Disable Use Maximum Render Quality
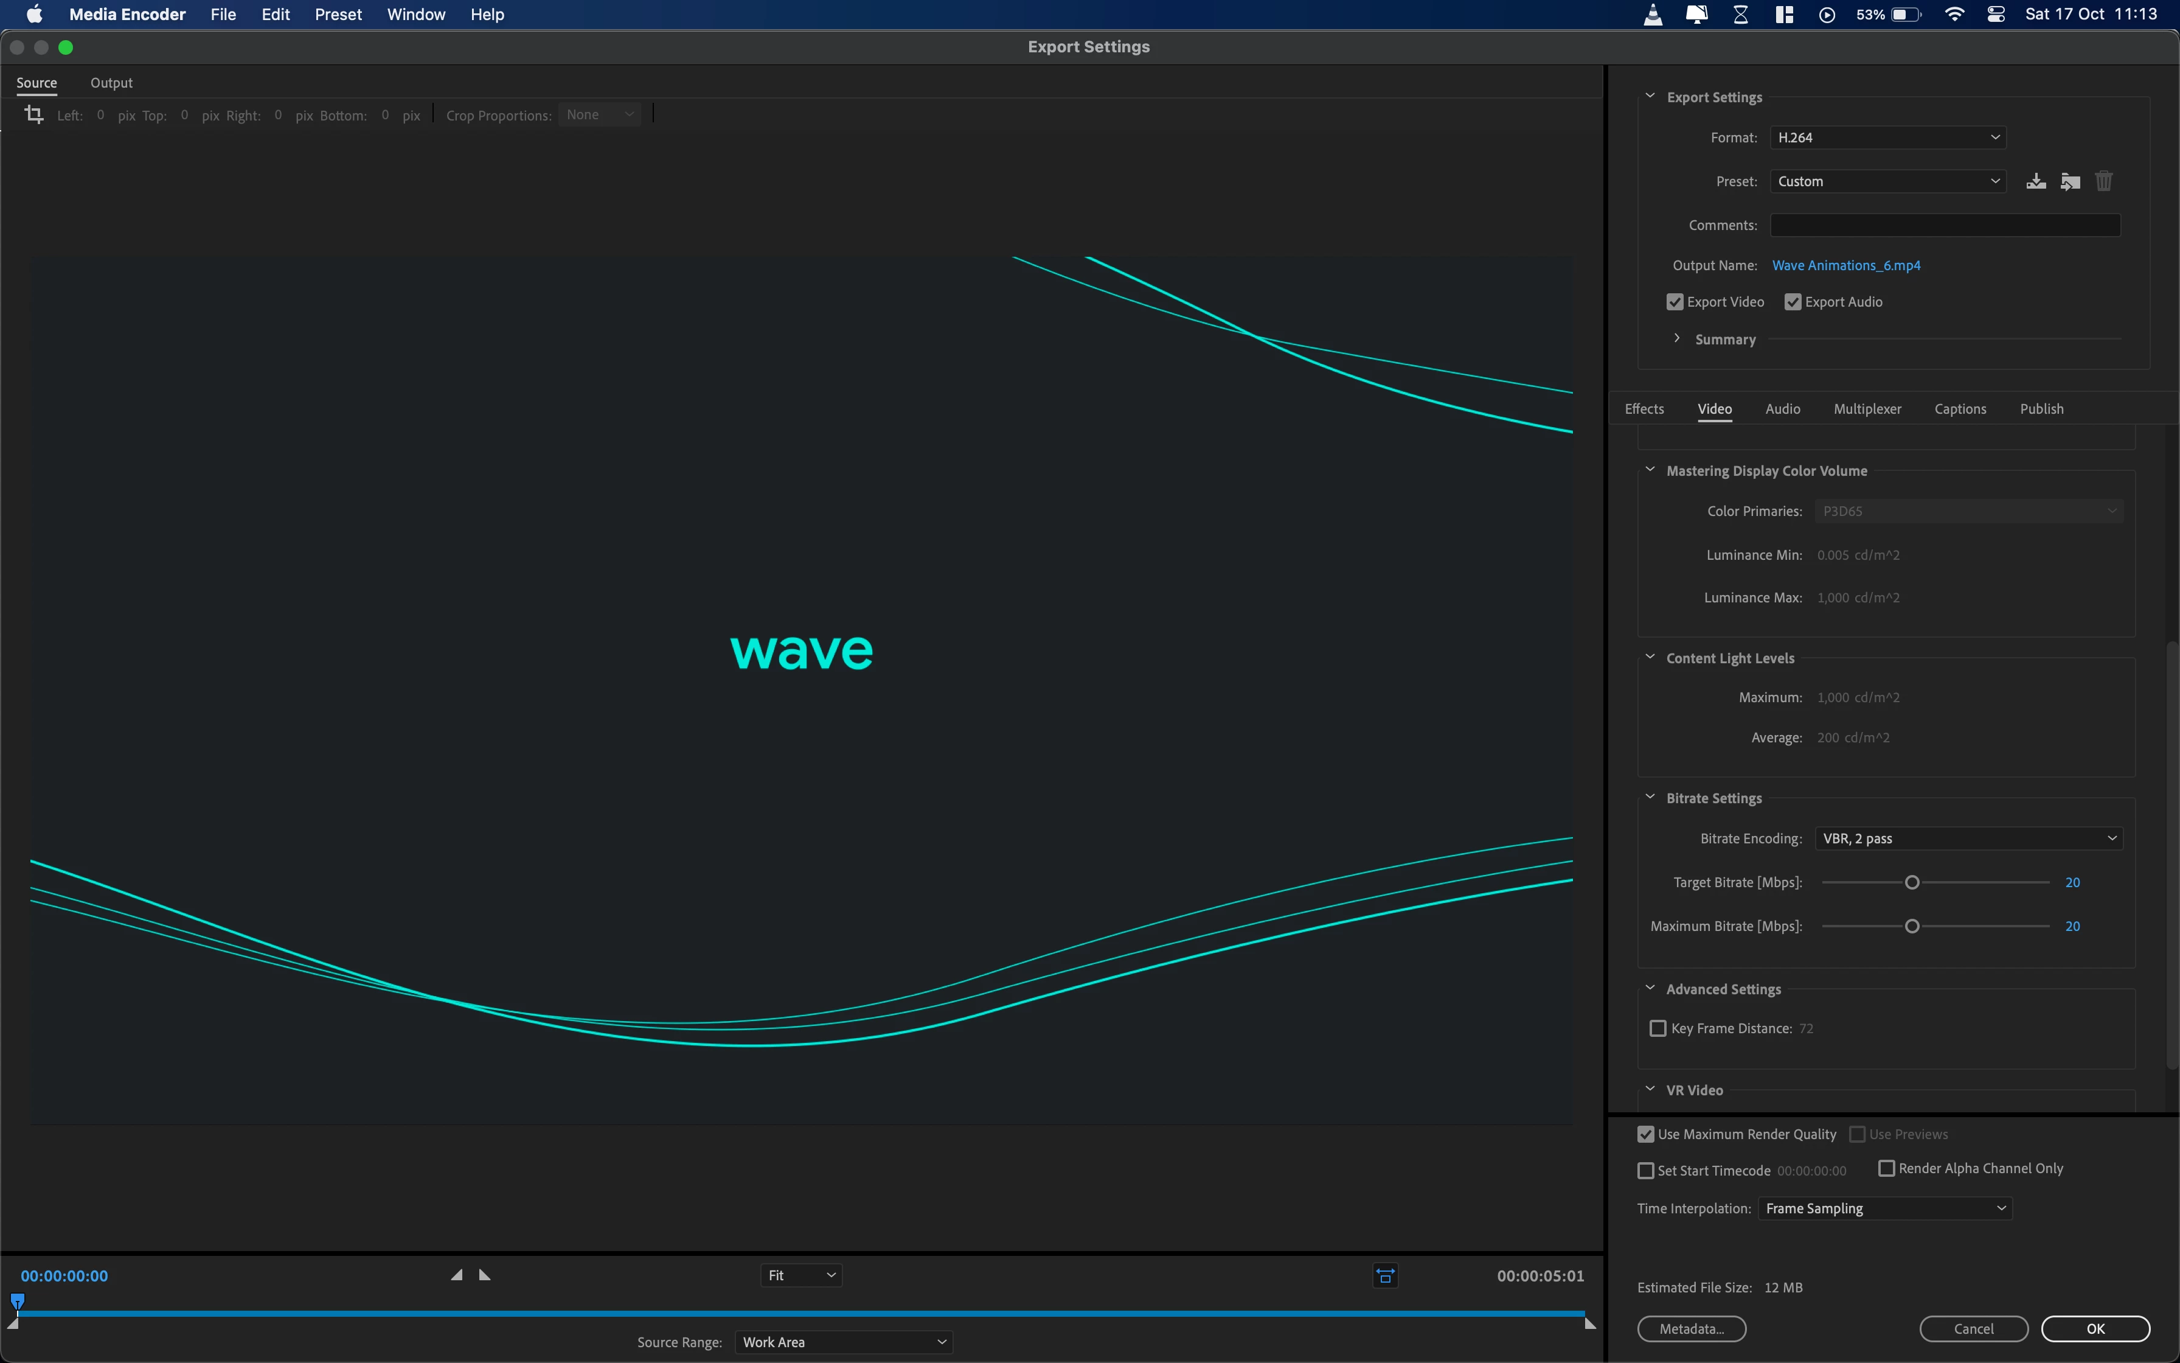 (1646, 1134)
